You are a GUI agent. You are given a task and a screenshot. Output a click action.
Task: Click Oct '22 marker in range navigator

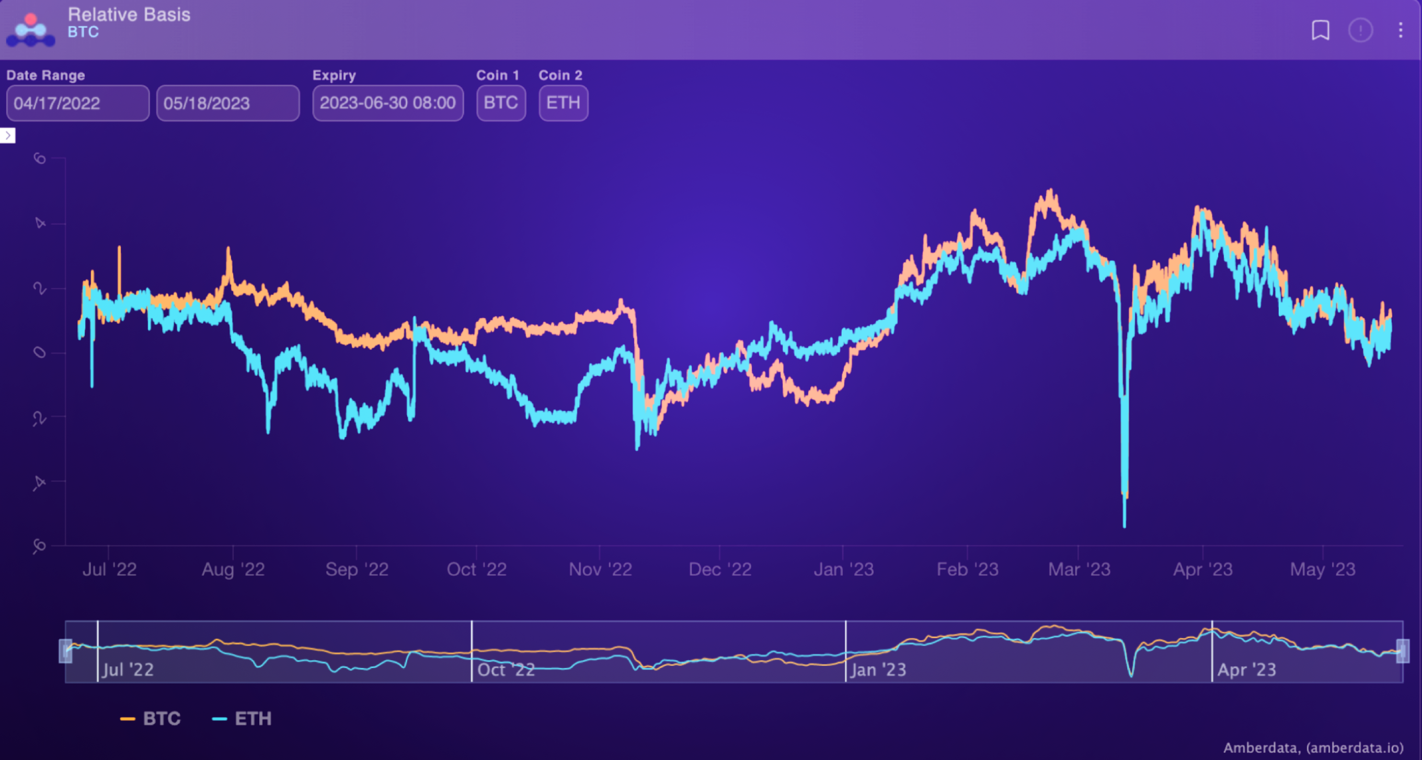tap(505, 670)
